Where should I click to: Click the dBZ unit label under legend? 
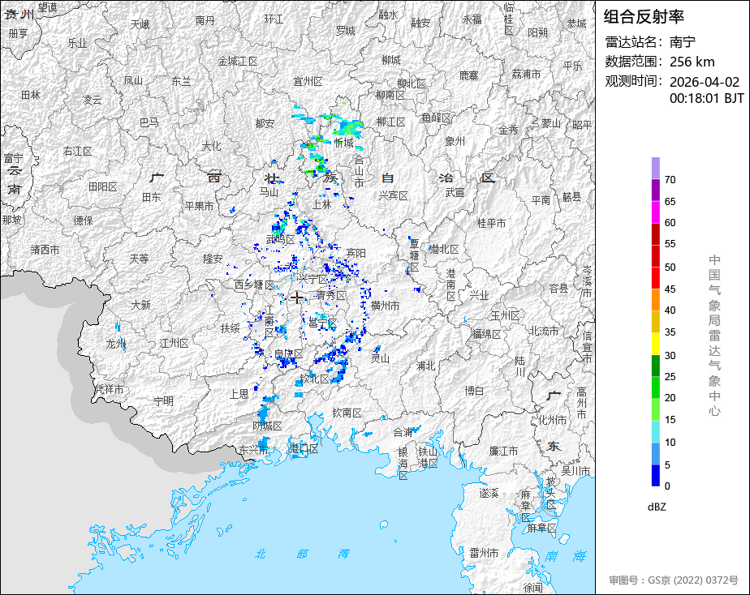(x=657, y=507)
